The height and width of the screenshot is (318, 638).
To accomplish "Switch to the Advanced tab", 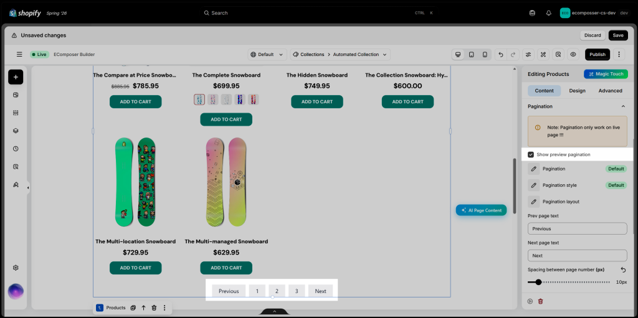I will 610,91.
